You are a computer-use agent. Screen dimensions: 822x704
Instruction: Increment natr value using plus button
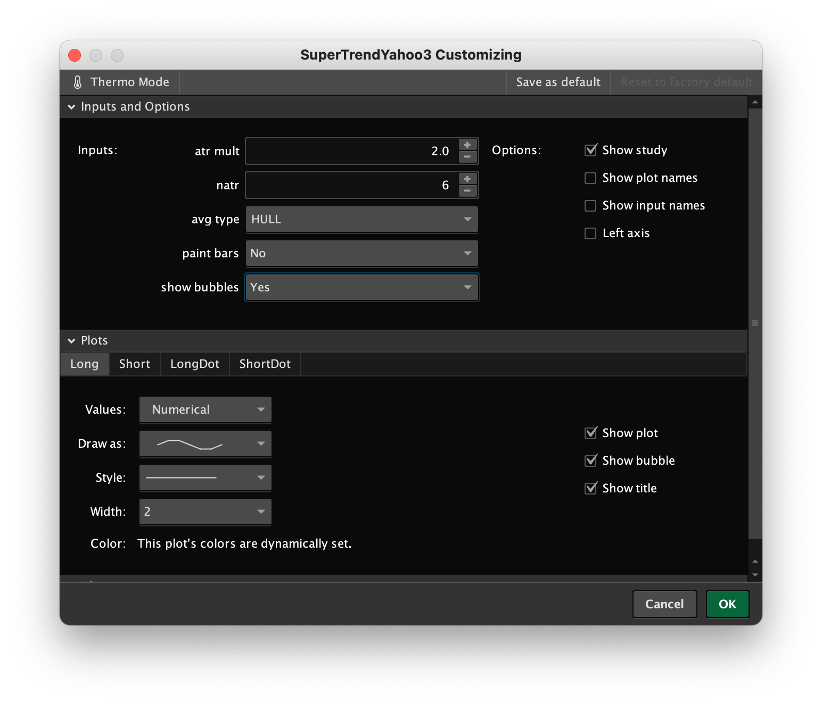point(467,179)
